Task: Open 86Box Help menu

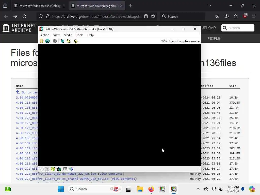Action: [90, 35]
